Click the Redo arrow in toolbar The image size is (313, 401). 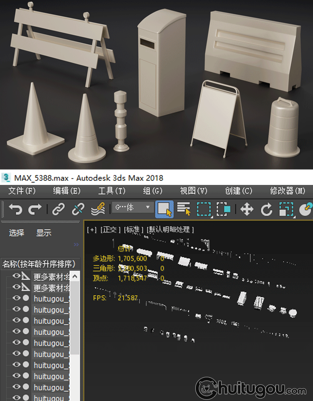35,209
